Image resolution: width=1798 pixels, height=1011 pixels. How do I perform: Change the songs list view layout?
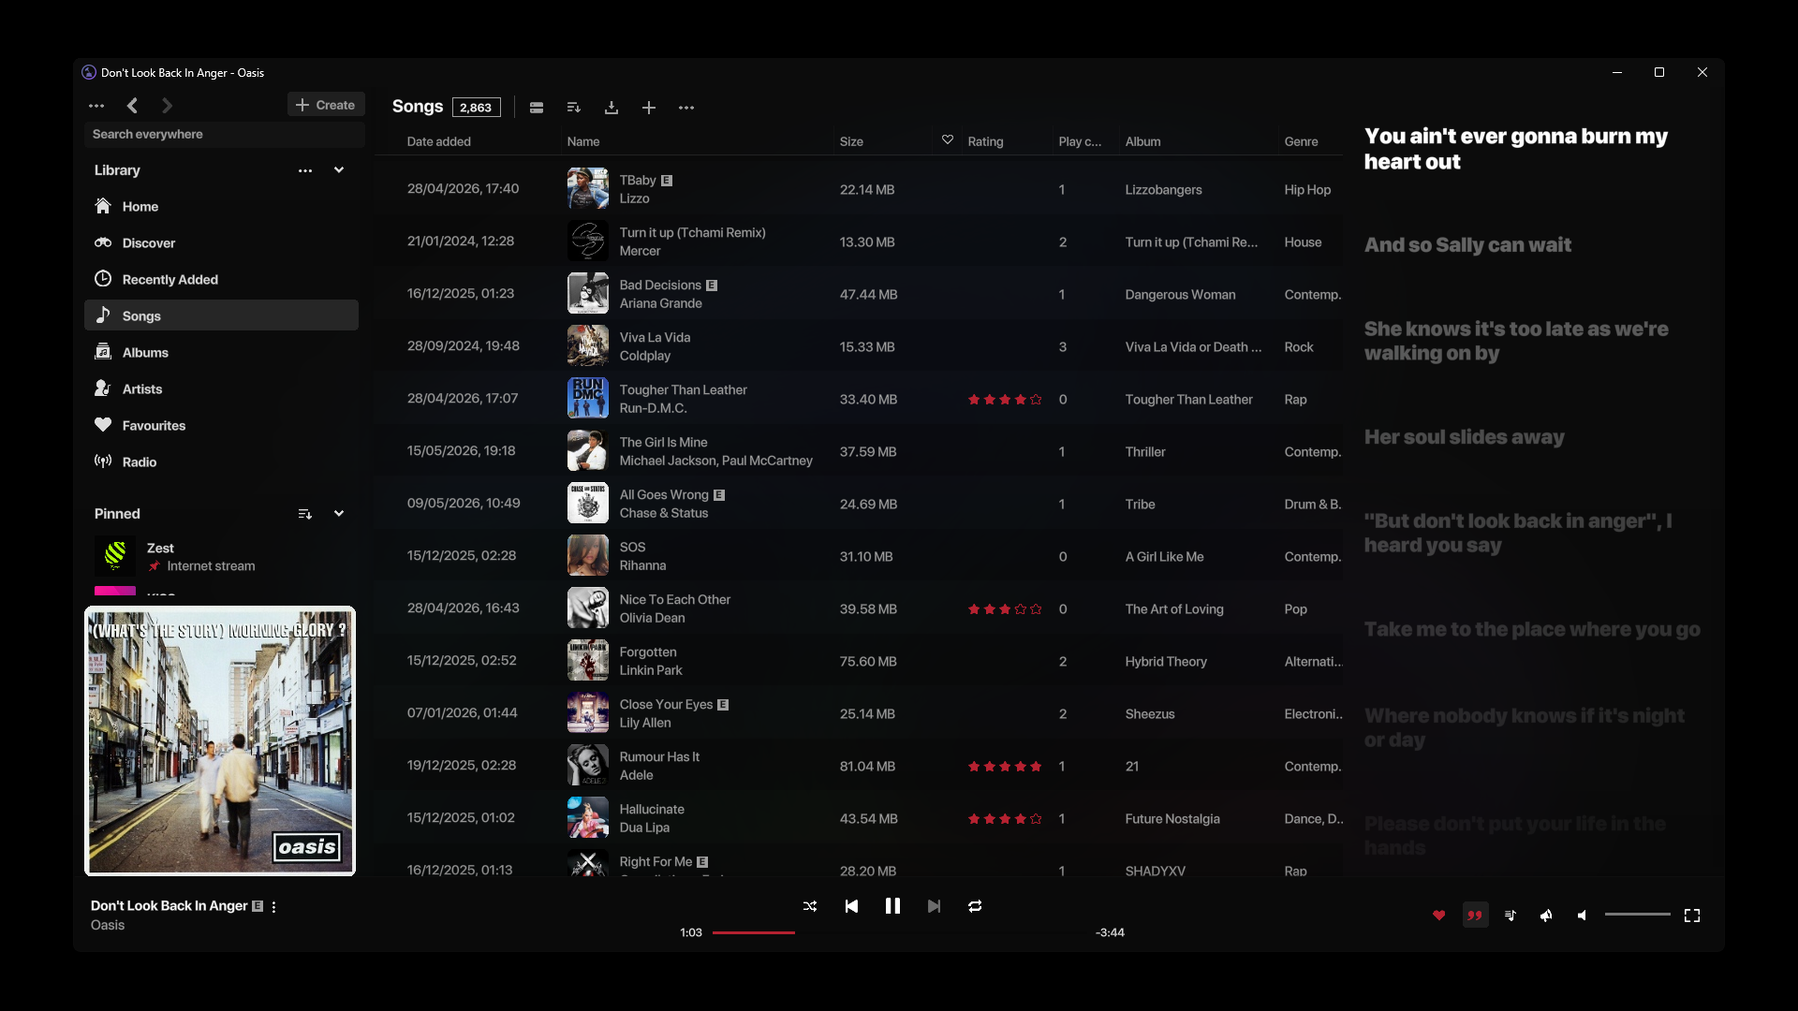(537, 108)
